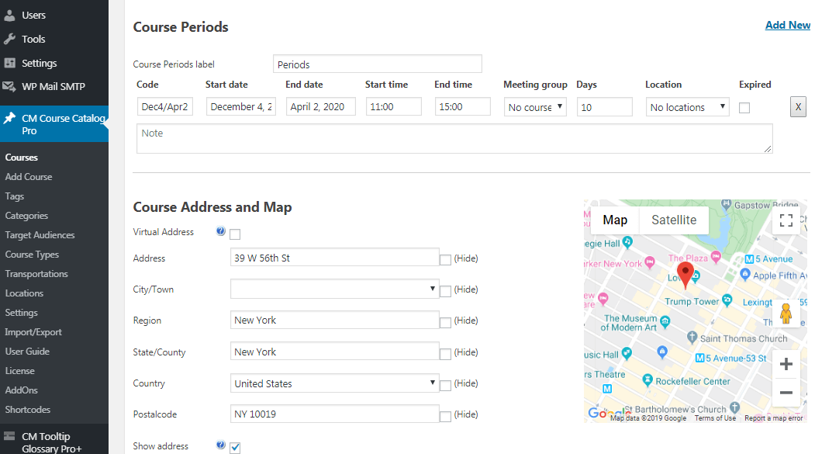Click the Postalcode input field
The height and width of the screenshot is (454, 815).
coord(335,414)
